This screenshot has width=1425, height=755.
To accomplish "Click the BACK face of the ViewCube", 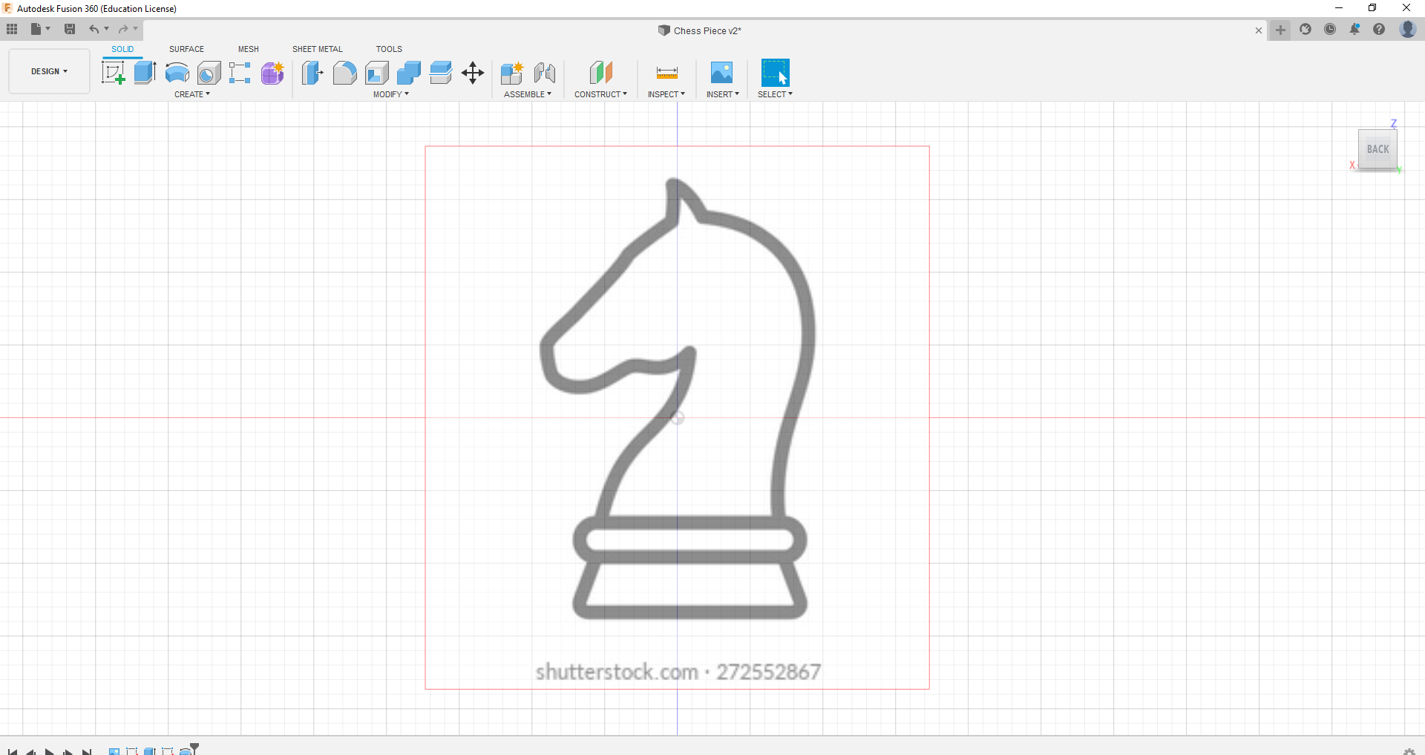I will (1377, 149).
